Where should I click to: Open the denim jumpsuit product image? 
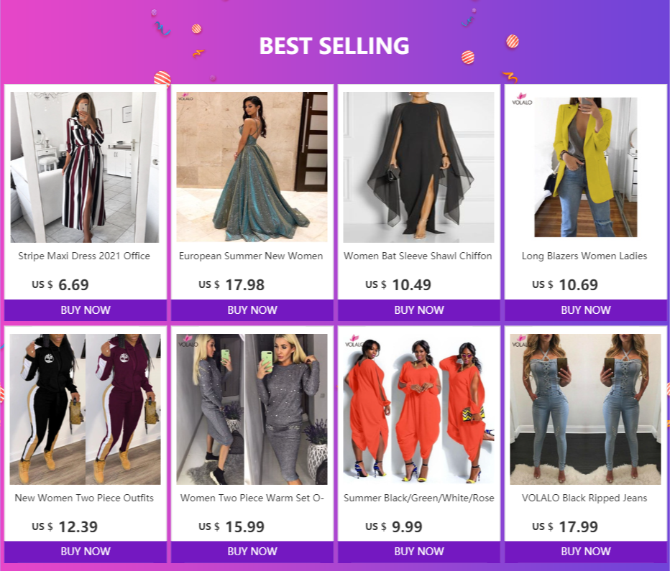tap(585, 409)
